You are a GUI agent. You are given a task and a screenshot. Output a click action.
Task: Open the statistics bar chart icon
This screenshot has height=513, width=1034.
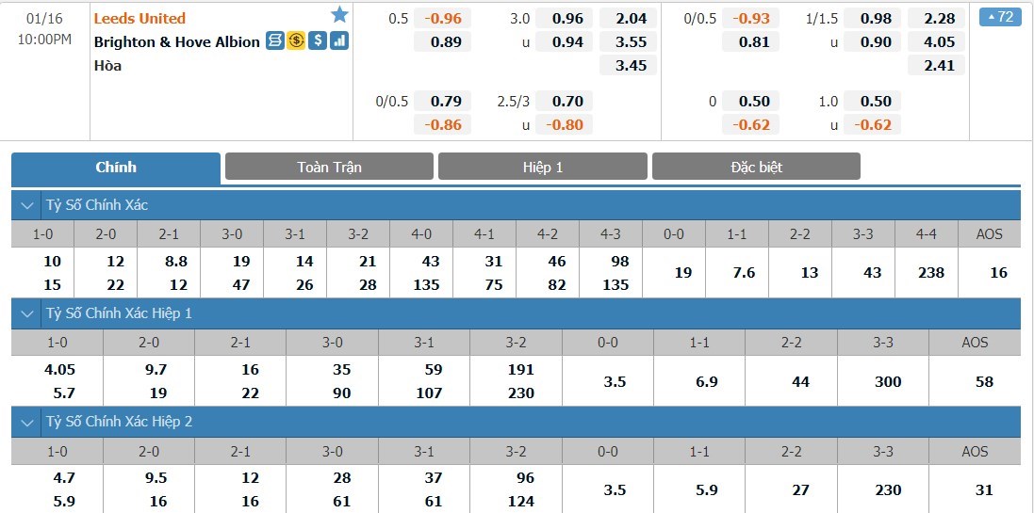[x=339, y=41]
